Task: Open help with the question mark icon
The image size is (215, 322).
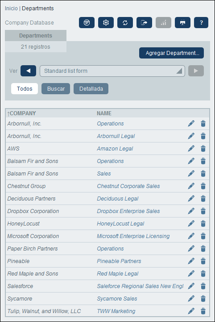Action: 201,22
